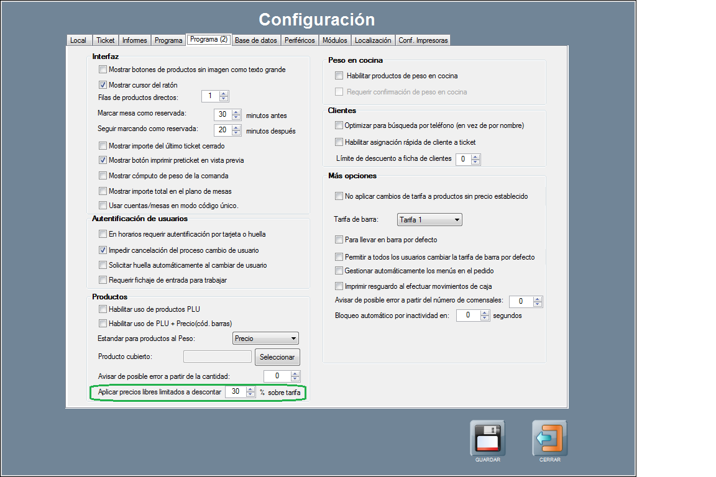Check Habilitar productos de peso en cocina

[x=339, y=76]
